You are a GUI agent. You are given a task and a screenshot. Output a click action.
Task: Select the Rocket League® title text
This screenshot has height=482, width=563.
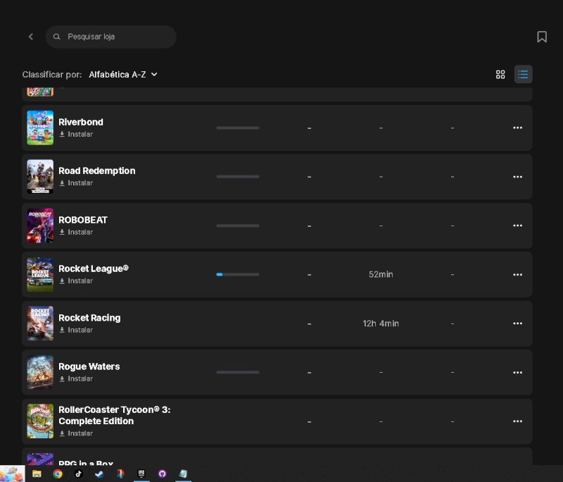point(94,269)
